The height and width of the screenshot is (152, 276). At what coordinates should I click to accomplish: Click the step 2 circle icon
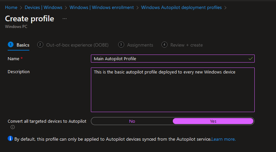point(40,45)
